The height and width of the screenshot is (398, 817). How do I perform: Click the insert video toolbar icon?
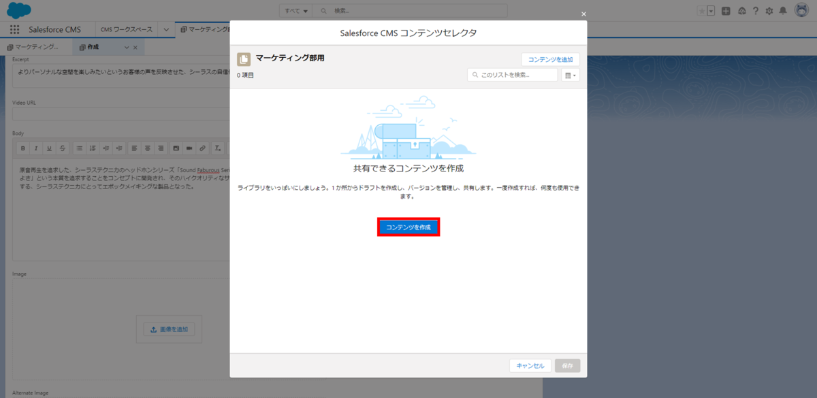pyautogui.click(x=190, y=148)
